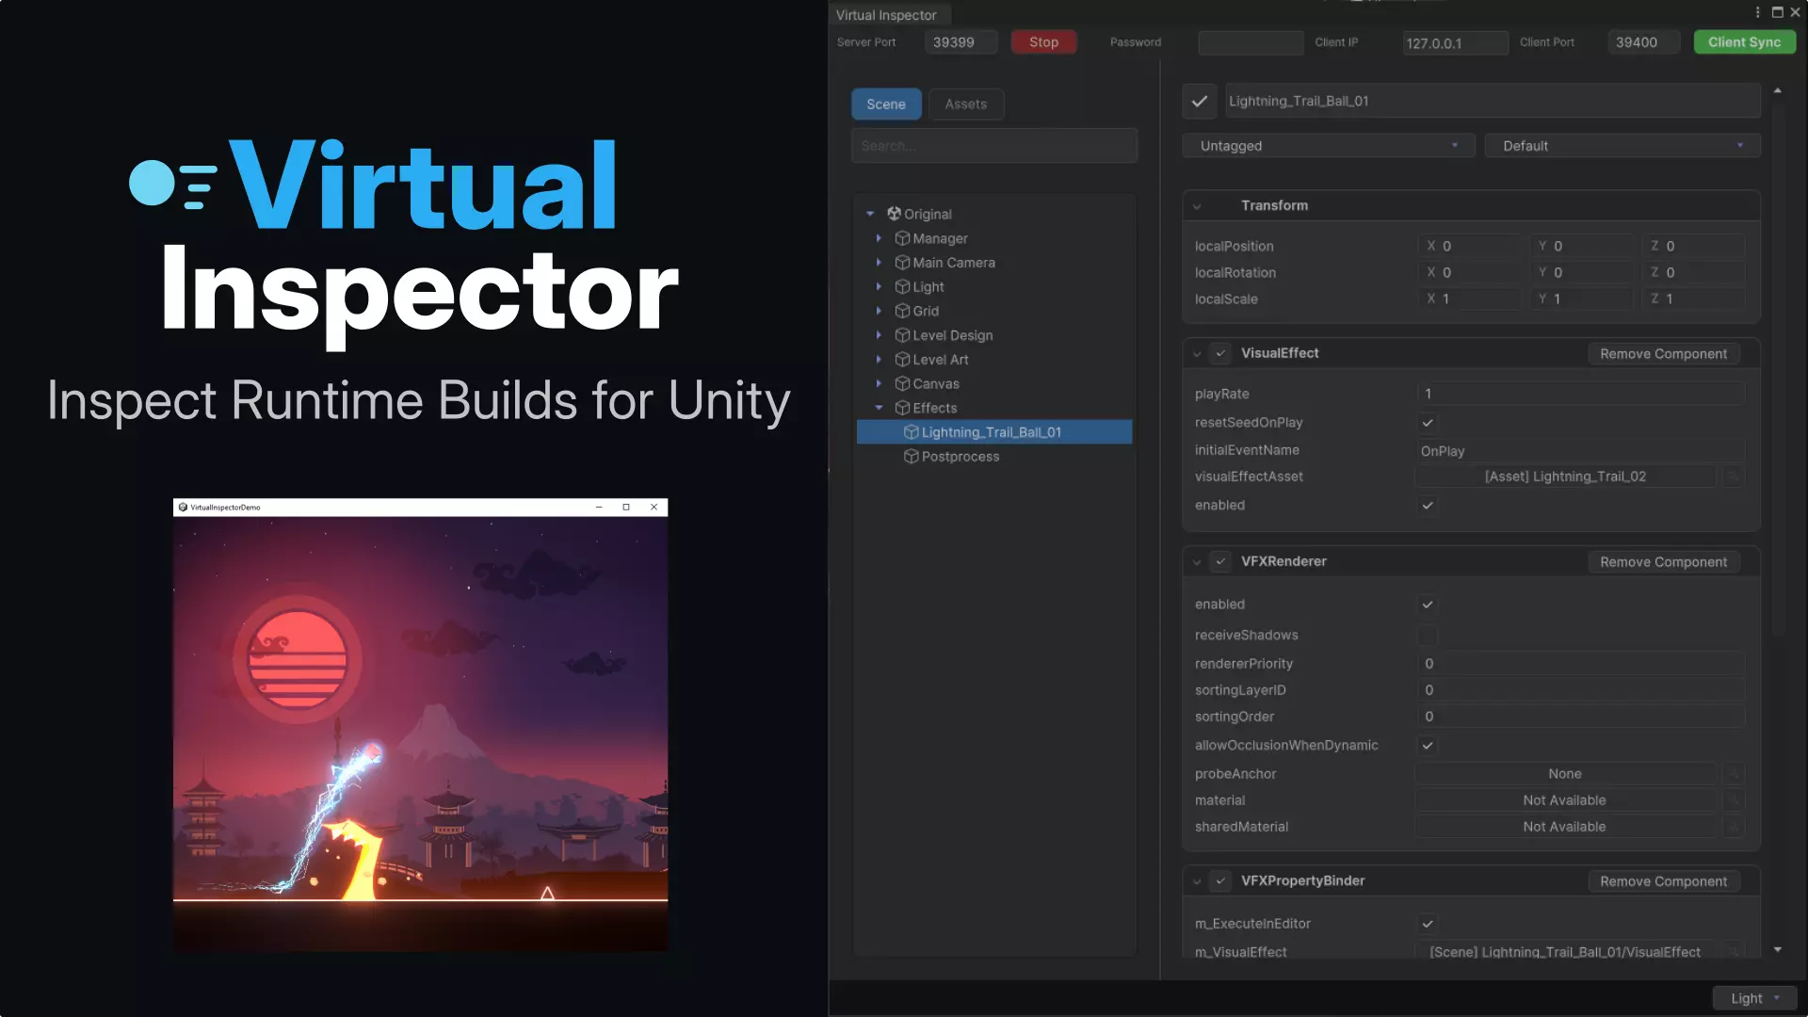1808x1017 pixels.
Task: Click the Client Sync button
Action: tap(1744, 41)
